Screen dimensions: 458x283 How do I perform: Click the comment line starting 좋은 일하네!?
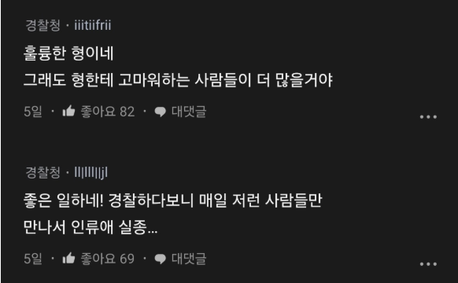pyautogui.click(x=172, y=200)
